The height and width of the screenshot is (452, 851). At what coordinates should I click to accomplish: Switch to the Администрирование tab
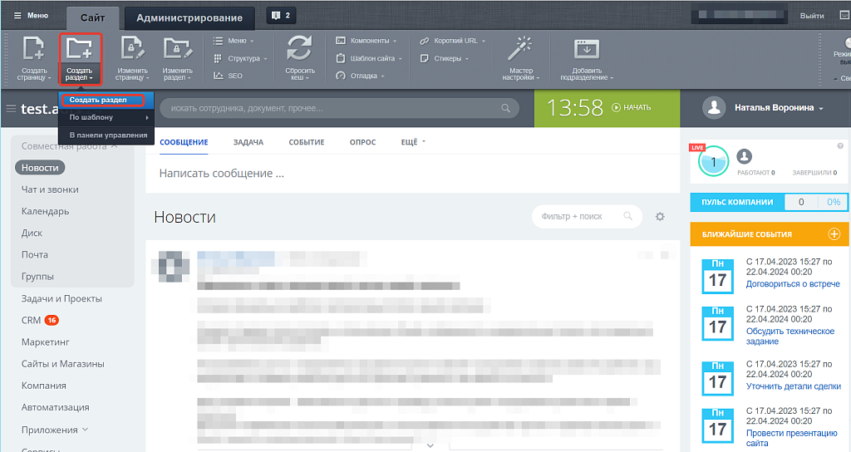click(189, 18)
